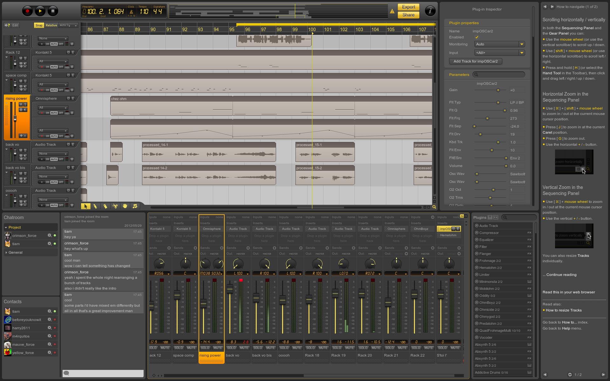610x381 pixels.
Task: Click Share button below Export
Action: pyautogui.click(x=408, y=15)
